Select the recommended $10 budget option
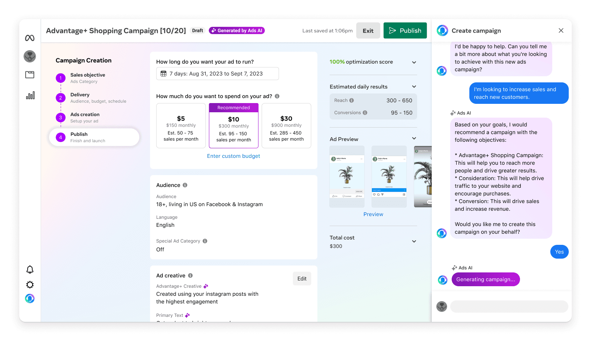The height and width of the screenshot is (341, 591). (x=234, y=126)
